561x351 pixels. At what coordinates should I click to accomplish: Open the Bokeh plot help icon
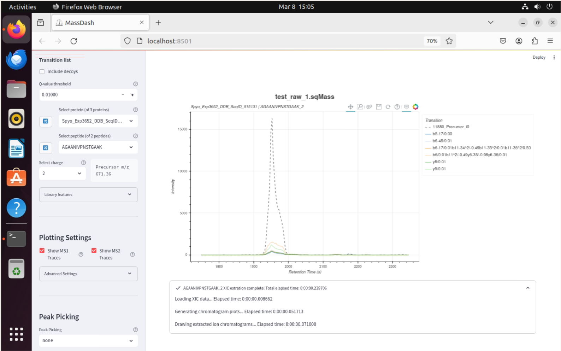point(397,107)
